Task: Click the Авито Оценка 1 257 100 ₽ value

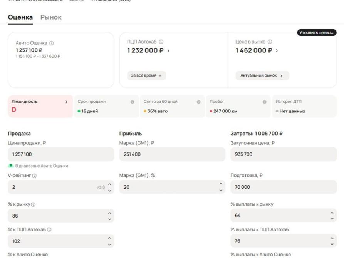Action: 29,50
